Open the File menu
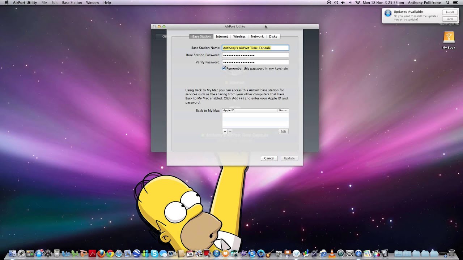The image size is (463, 260). point(44,3)
